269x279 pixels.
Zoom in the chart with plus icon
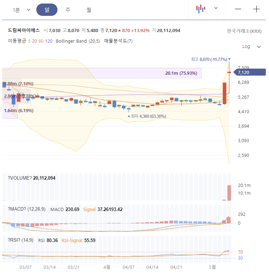click(x=256, y=9)
